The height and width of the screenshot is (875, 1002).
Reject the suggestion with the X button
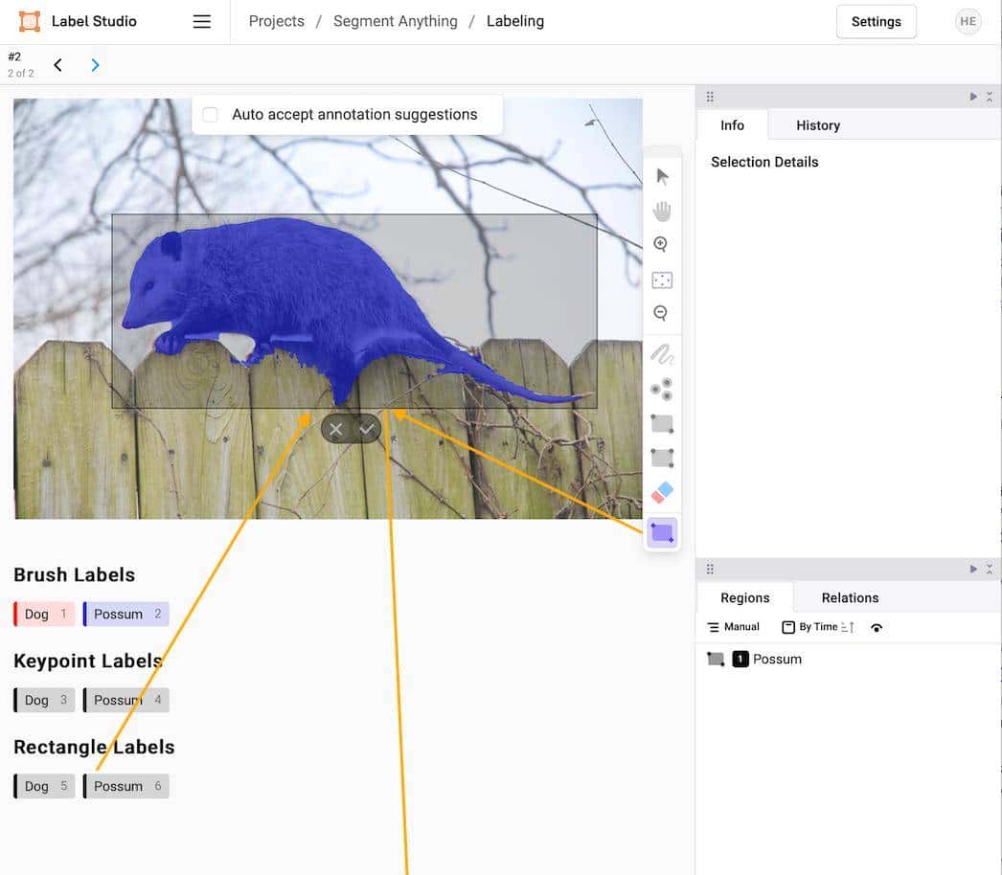335,430
